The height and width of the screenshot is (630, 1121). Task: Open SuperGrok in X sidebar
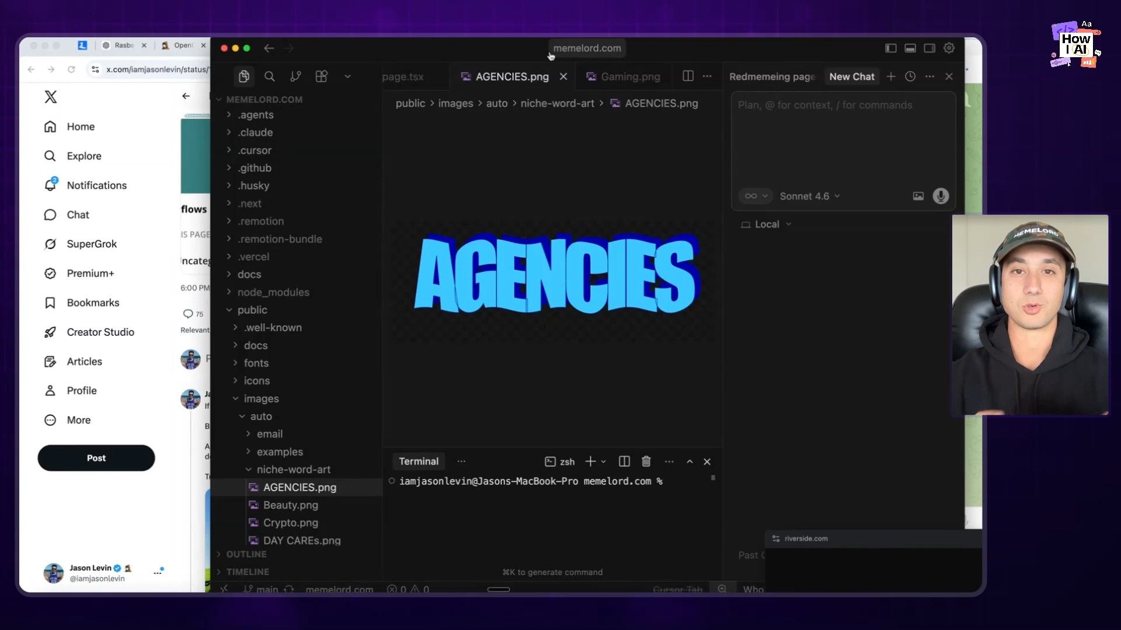click(81, 244)
